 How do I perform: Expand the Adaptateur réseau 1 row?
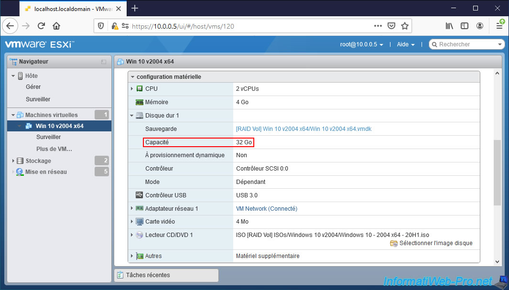132,208
